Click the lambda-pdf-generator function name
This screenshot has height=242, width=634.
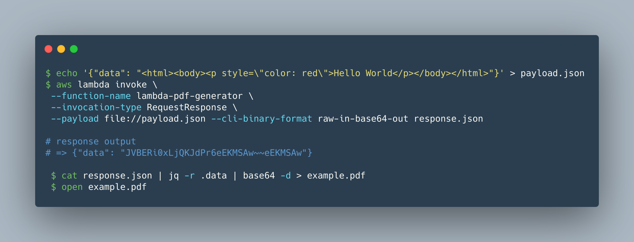click(189, 96)
